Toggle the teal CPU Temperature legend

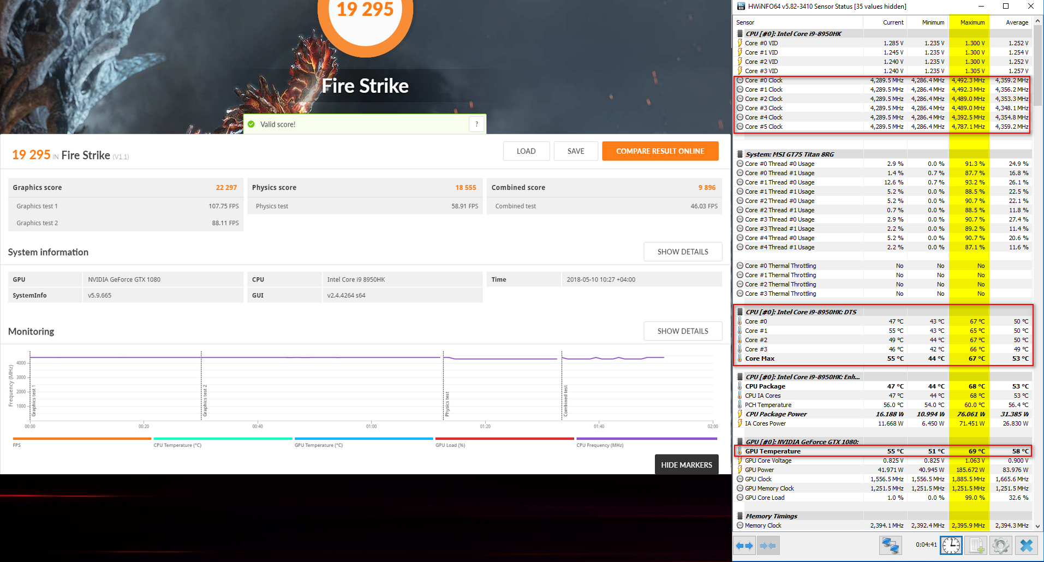click(x=223, y=442)
